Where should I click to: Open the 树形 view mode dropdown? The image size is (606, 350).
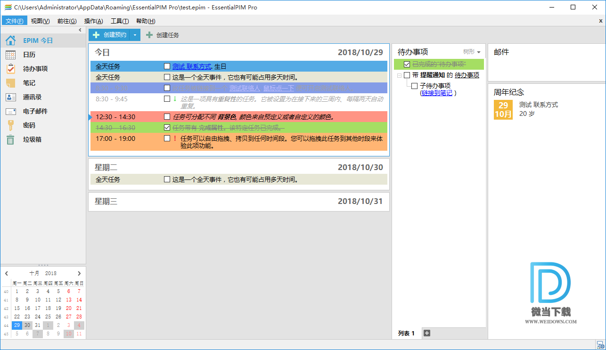click(x=472, y=52)
